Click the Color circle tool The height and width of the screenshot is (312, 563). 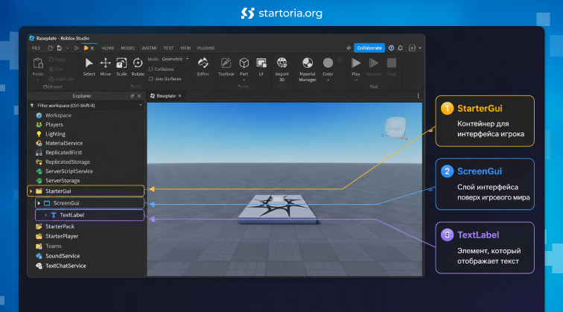click(328, 63)
